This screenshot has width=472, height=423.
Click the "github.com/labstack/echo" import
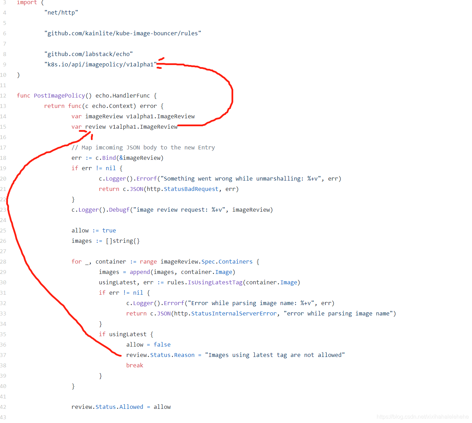tap(88, 54)
